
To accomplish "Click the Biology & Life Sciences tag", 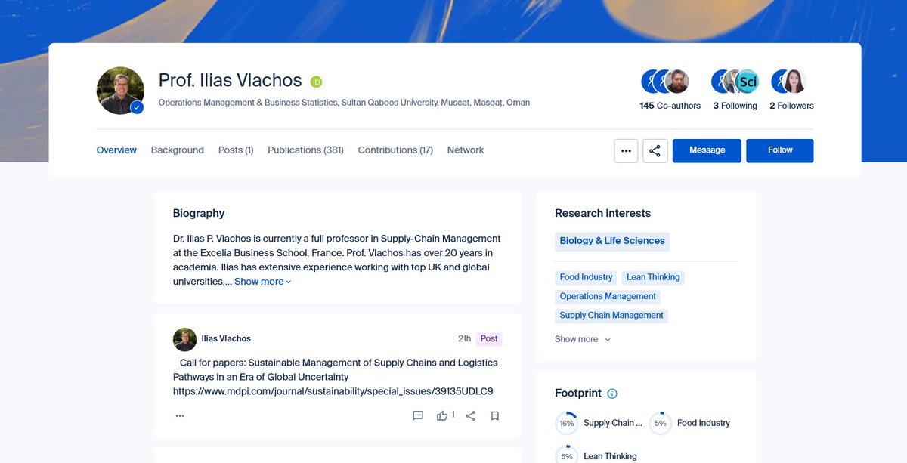I will (612, 241).
